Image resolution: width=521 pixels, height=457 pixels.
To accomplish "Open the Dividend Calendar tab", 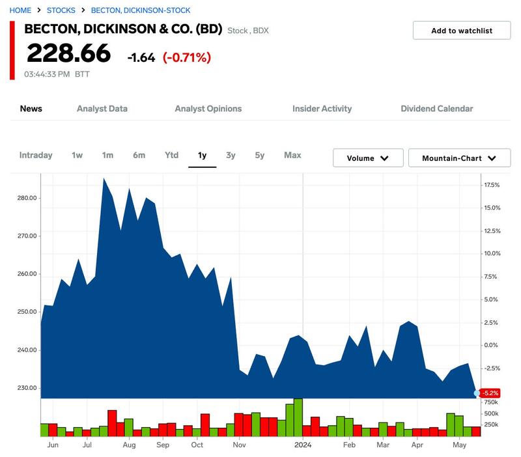I will (437, 109).
